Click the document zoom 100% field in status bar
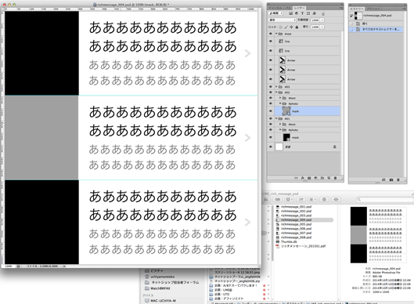 (x=9, y=266)
